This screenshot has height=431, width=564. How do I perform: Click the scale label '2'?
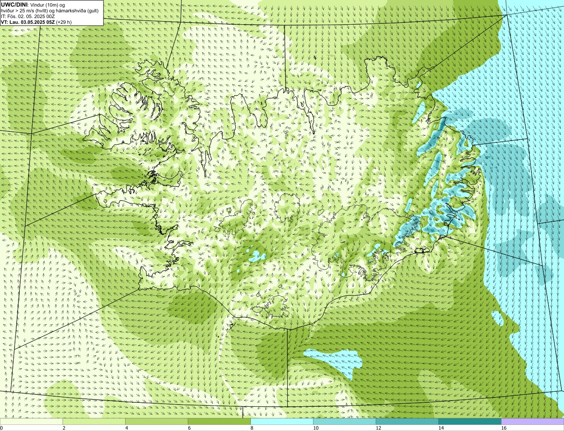pyautogui.click(x=64, y=428)
